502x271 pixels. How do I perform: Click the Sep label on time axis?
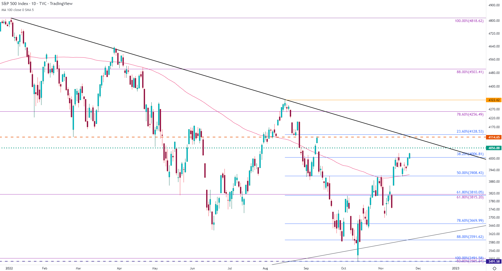(306, 268)
